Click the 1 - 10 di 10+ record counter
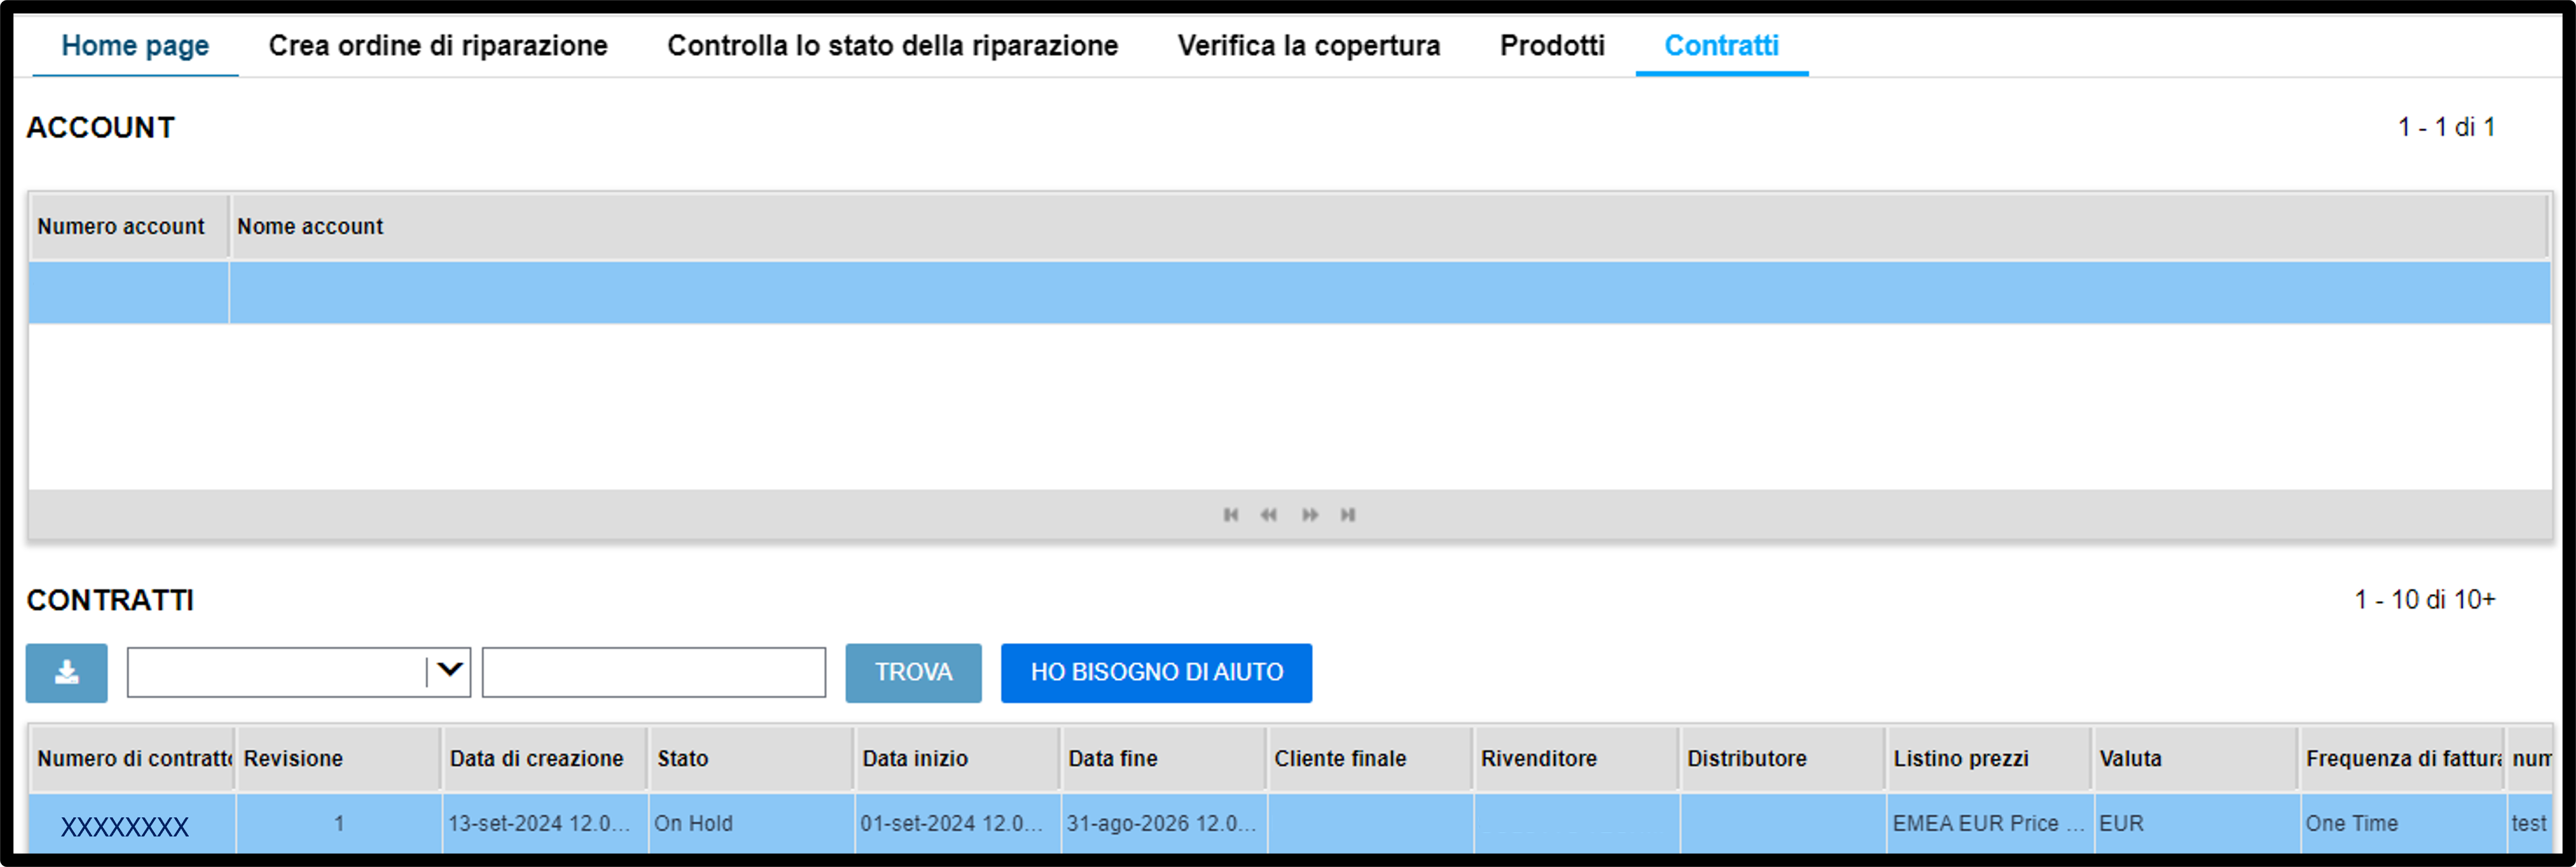2576x867 pixels. [2425, 600]
